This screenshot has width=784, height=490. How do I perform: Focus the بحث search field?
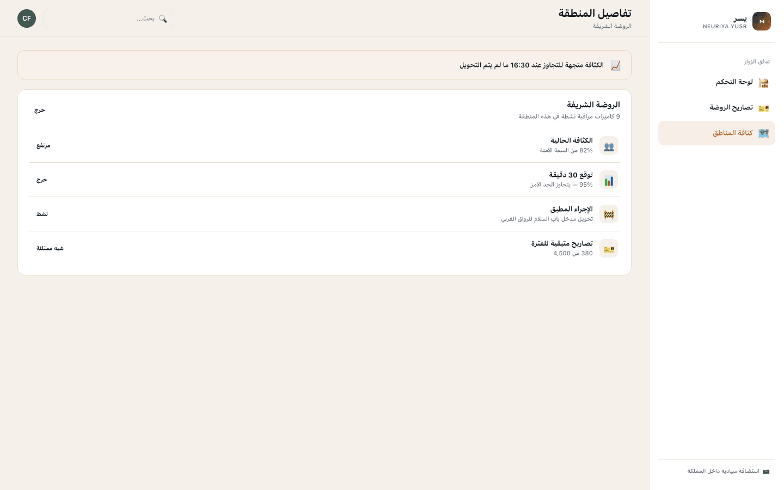109,19
